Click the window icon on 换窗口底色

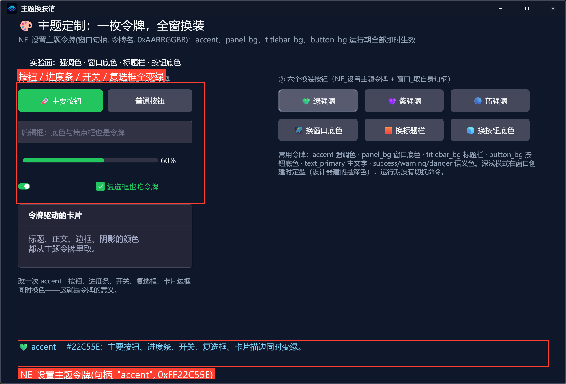[299, 130]
